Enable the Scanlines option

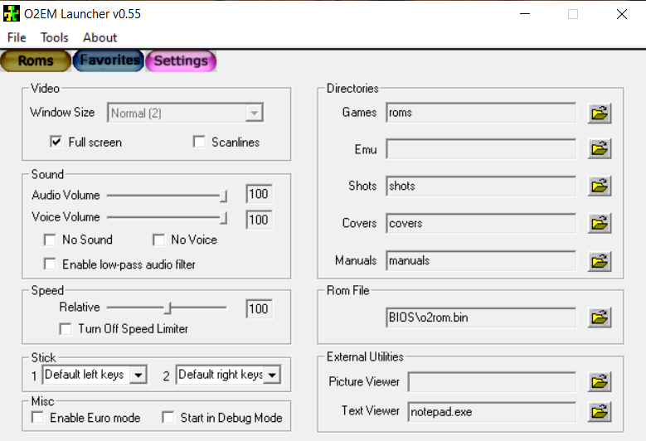tap(199, 143)
